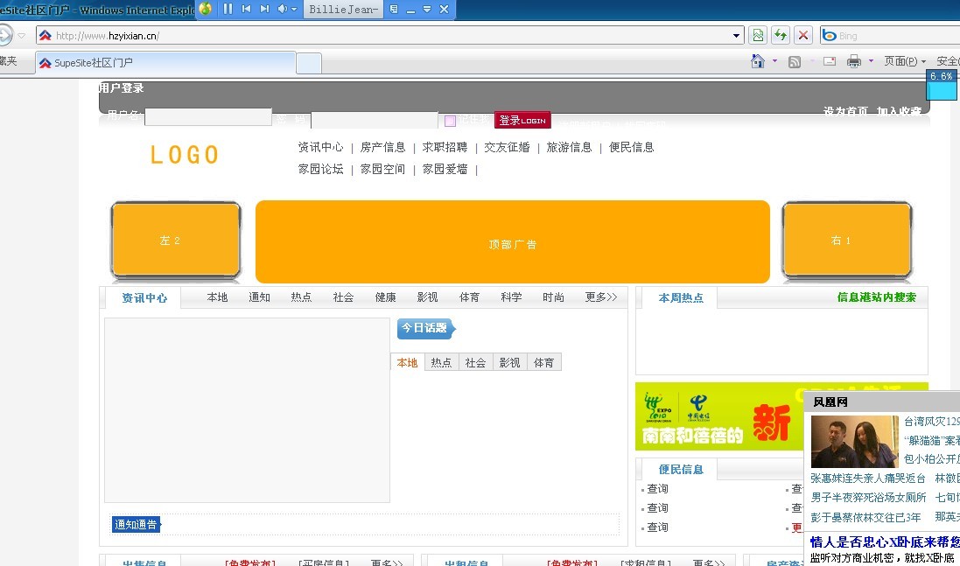Click the music player volume speaker icon
Screen dimensions: 960x566
[x=283, y=9]
